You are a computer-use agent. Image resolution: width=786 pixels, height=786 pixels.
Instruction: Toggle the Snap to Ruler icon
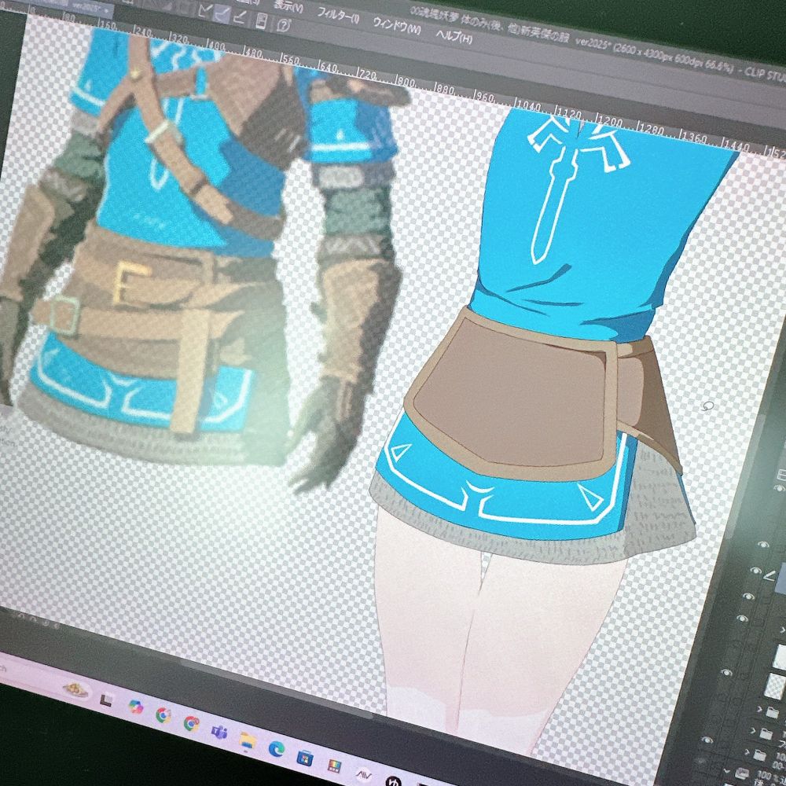204,9
